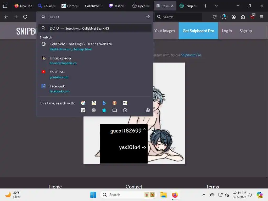This screenshot has width=268, height=201.
Task: Click Firefox icon in taskbar
Action: [175, 195]
